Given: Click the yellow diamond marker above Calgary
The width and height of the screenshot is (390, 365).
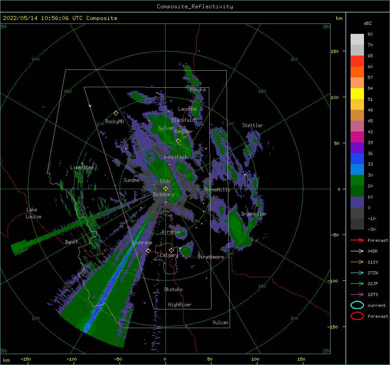Looking at the screenshot, I should tap(171, 250).
